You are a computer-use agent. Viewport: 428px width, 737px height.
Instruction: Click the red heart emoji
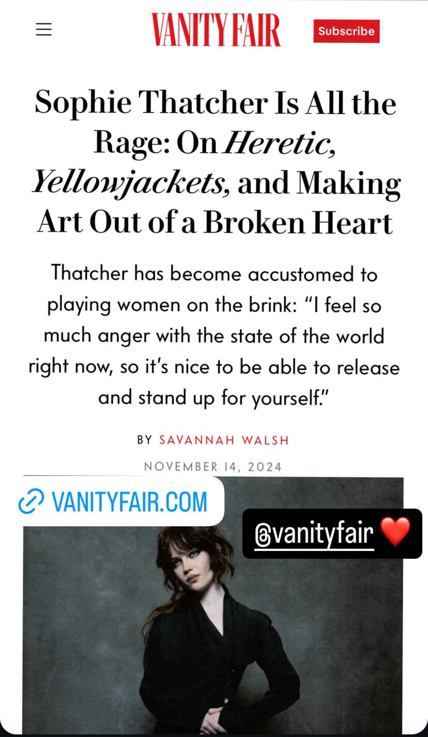pos(395,532)
